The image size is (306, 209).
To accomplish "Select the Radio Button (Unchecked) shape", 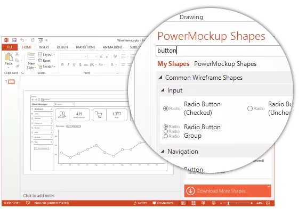I will [270, 108].
